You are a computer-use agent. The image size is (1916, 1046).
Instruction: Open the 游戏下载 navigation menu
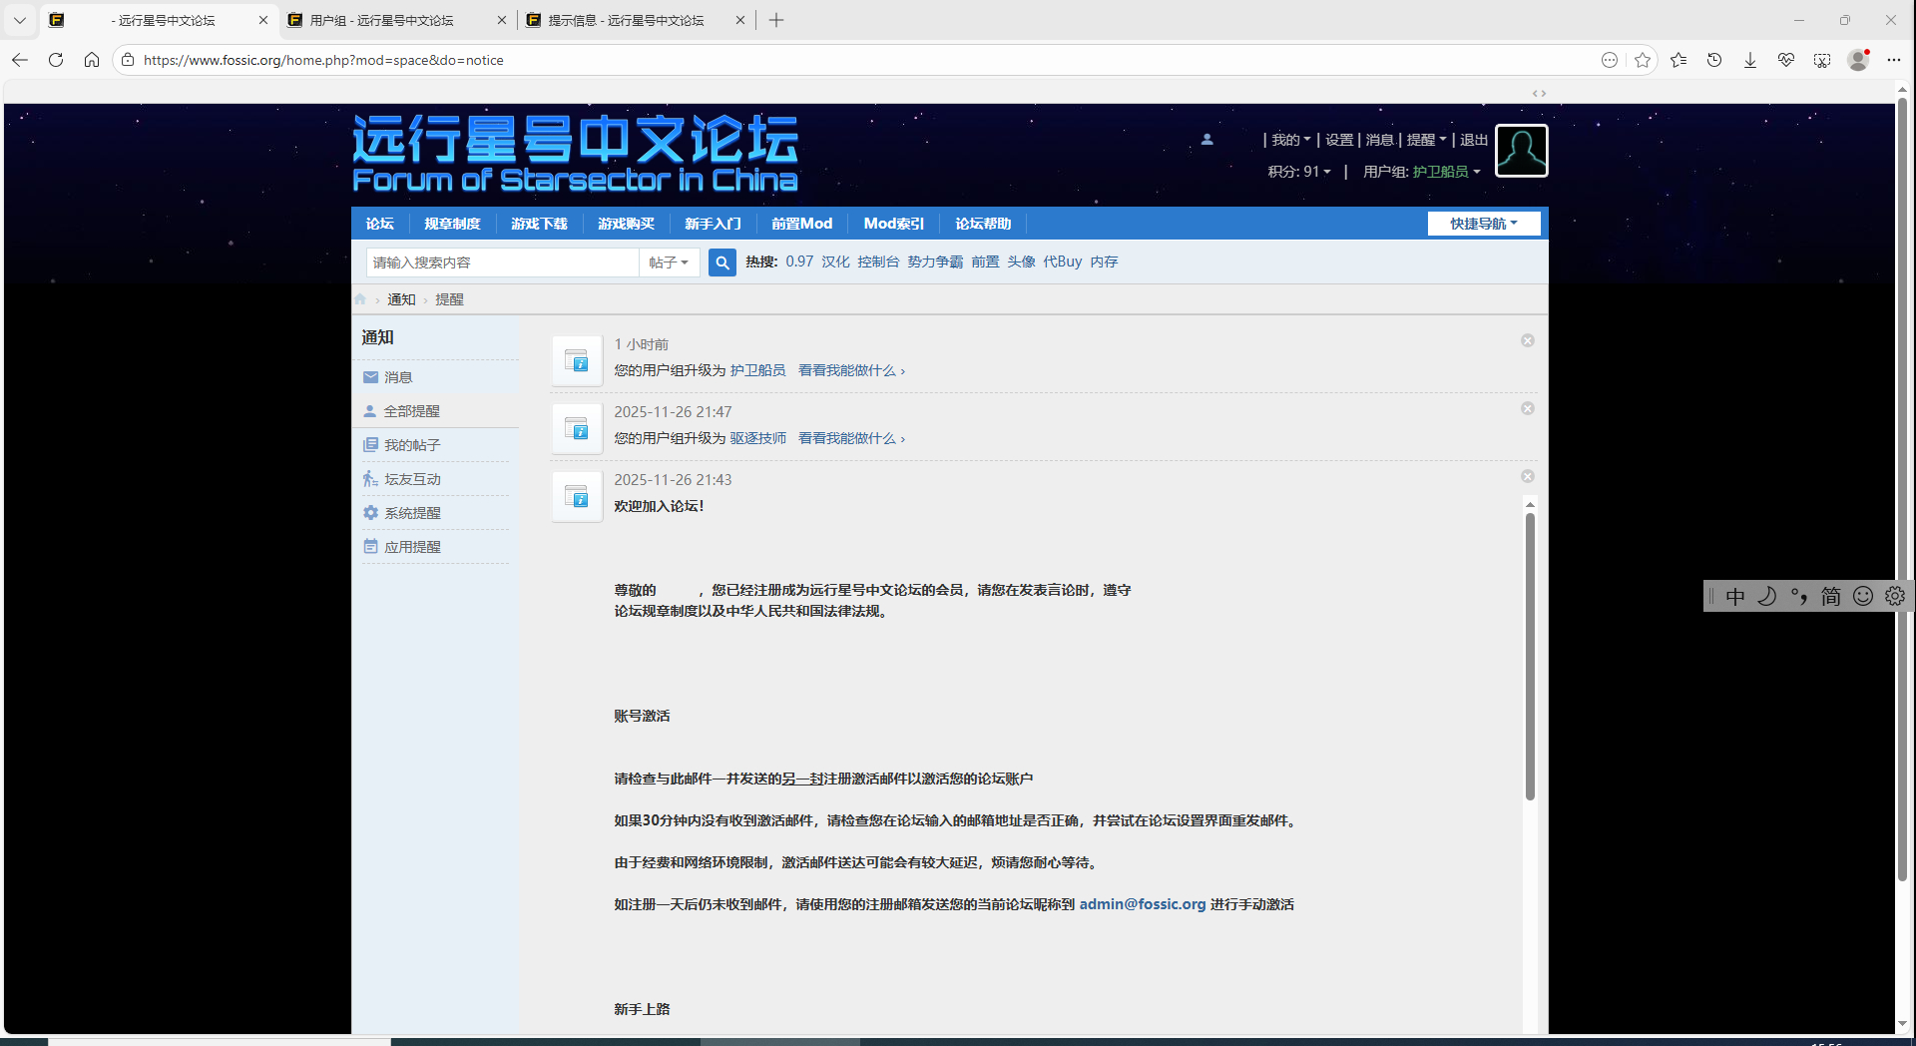[x=538, y=223]
